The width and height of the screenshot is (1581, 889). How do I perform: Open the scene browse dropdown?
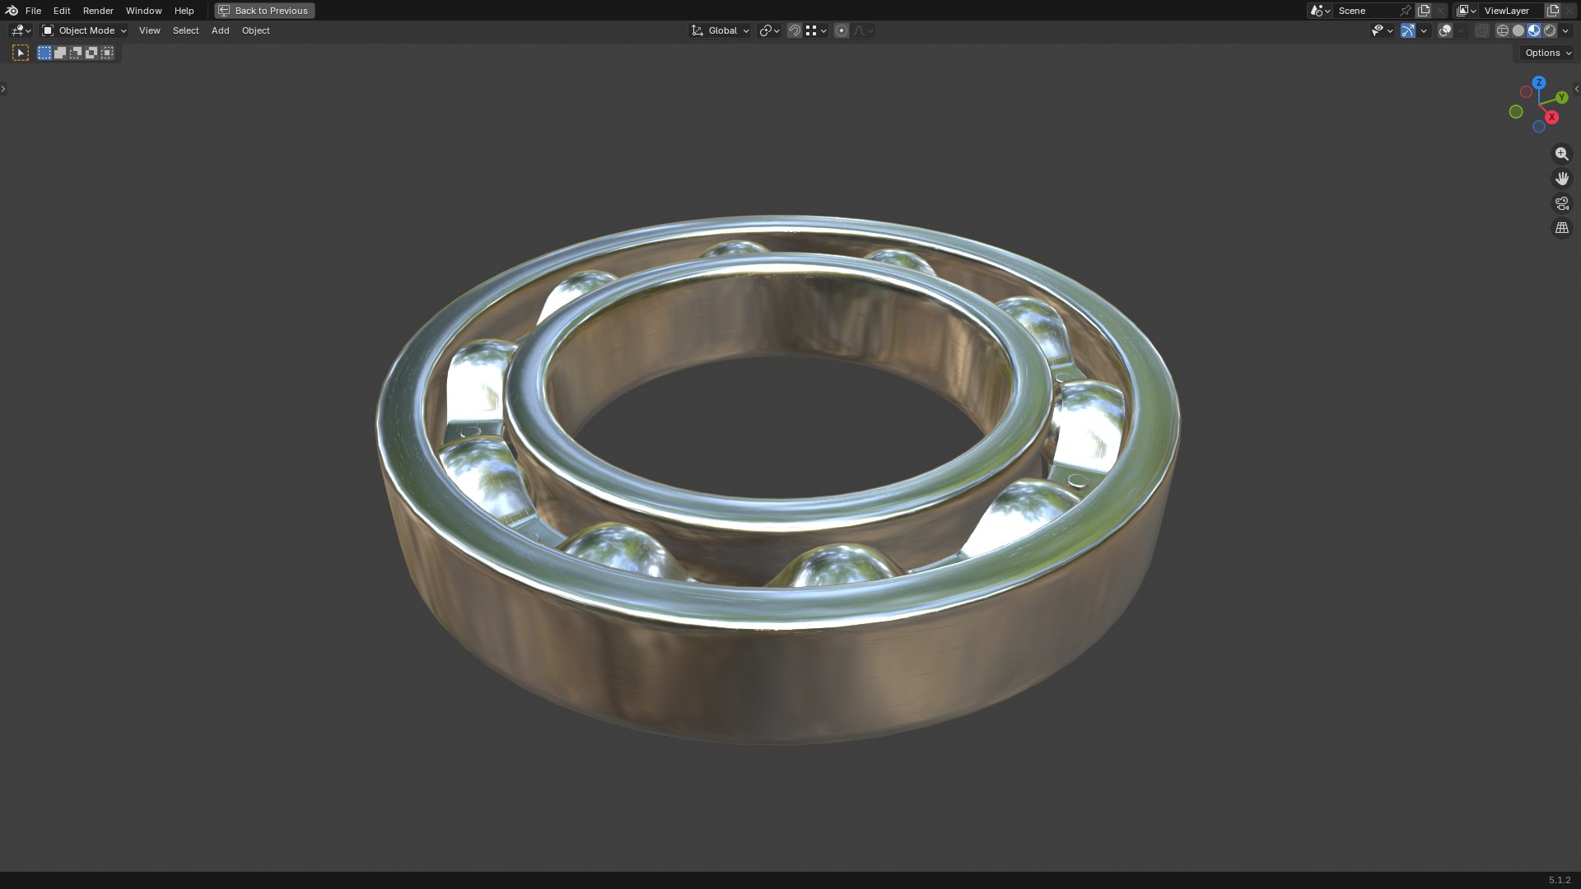pos(1320,11)
